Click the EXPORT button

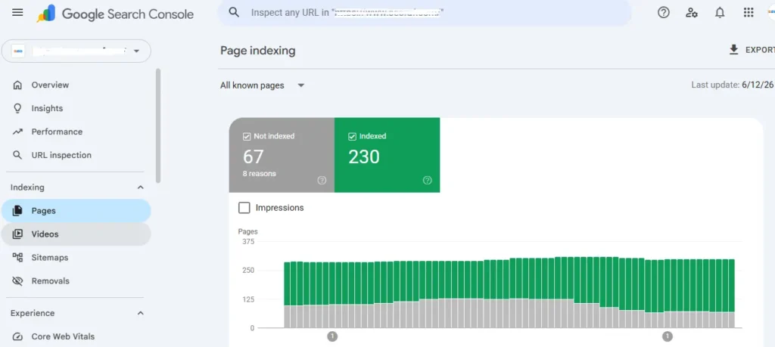tap(752, 49)
